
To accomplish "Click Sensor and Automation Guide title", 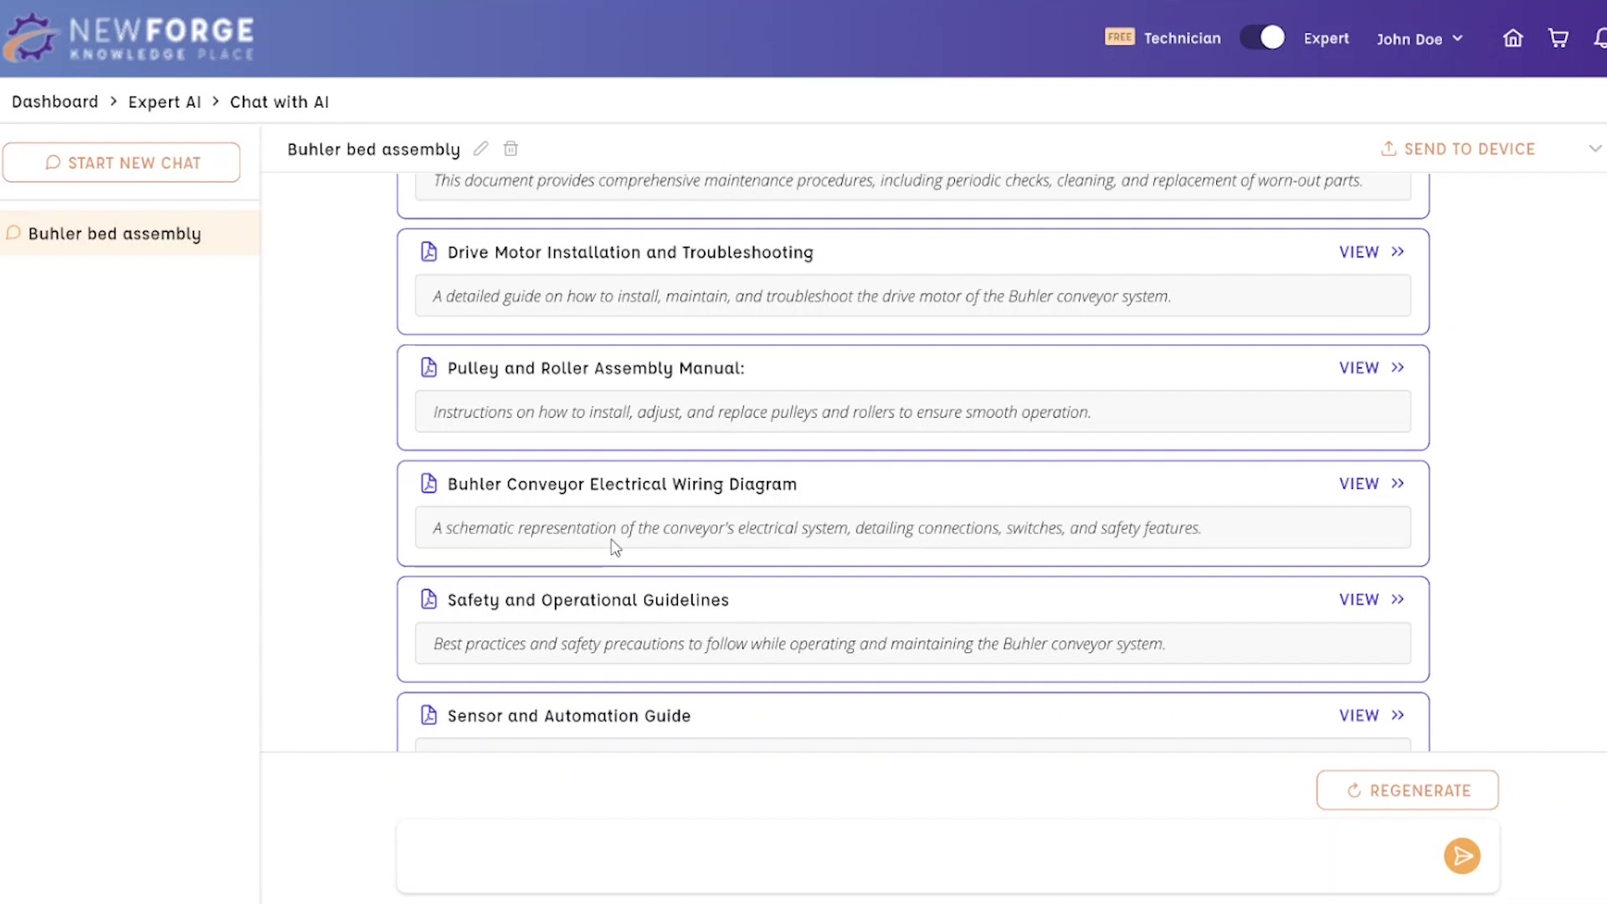I will point(569,717).
